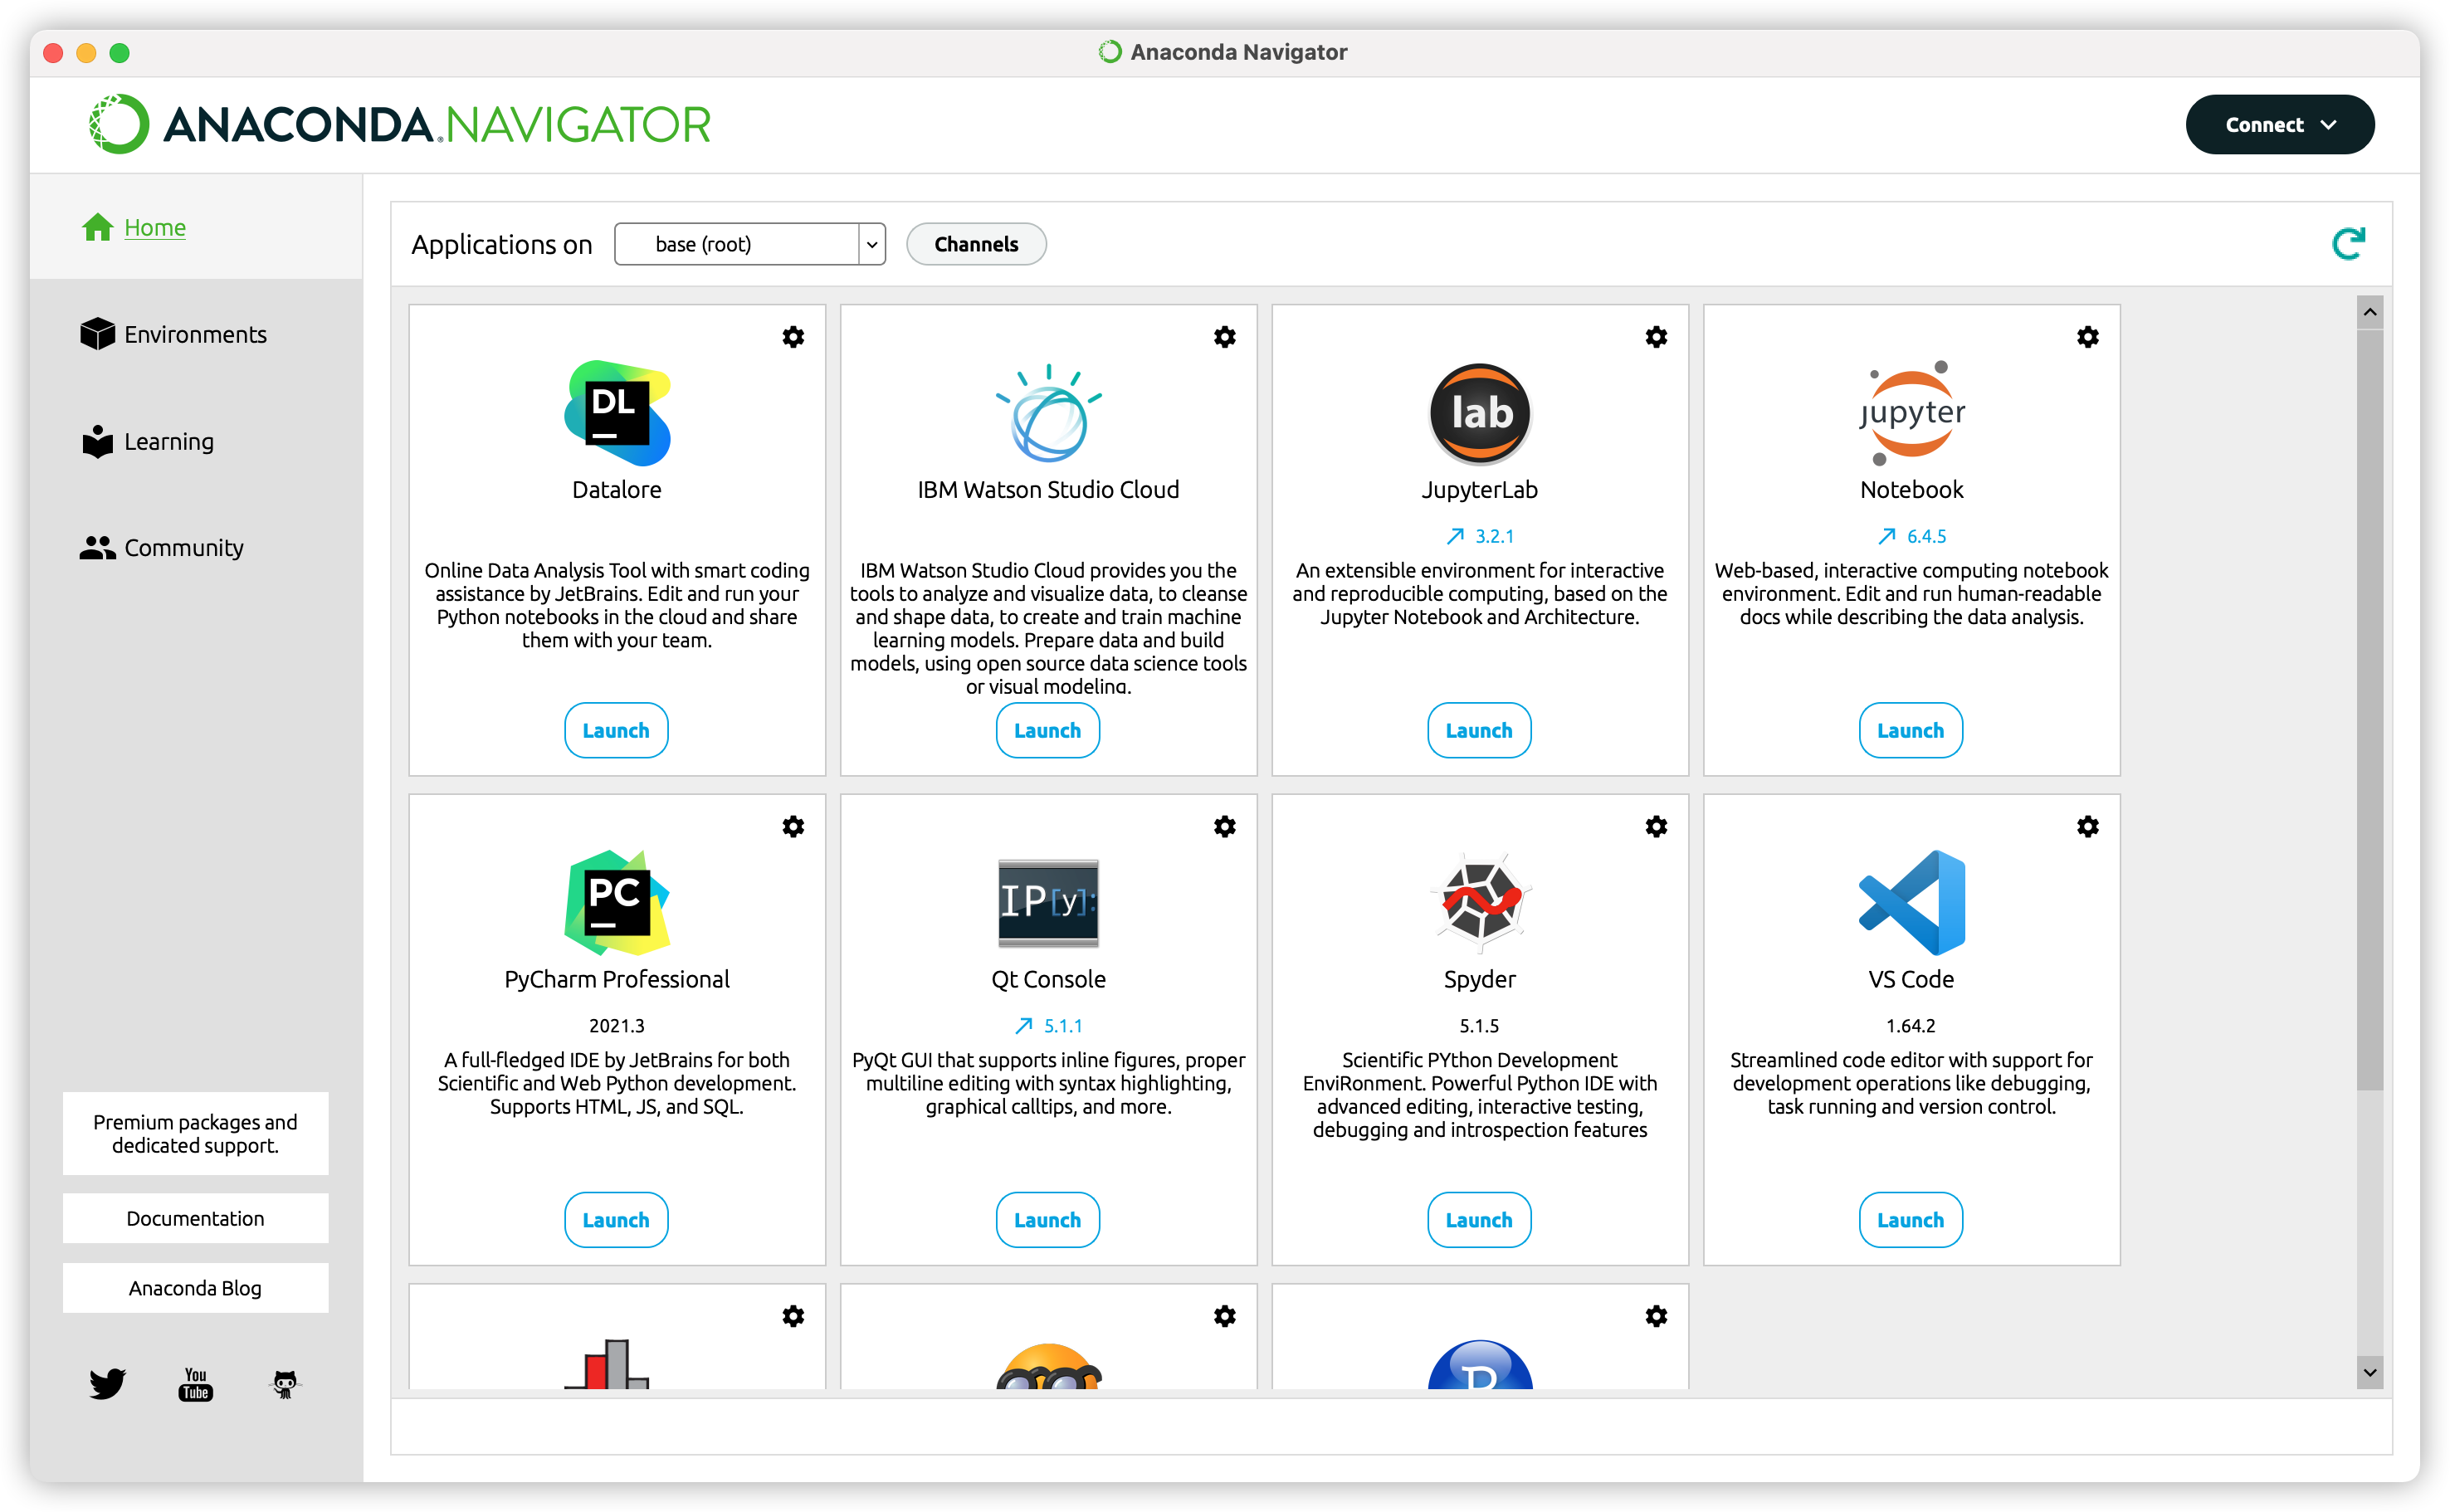Open the GitHub octocat icon link

[285, 1384]
